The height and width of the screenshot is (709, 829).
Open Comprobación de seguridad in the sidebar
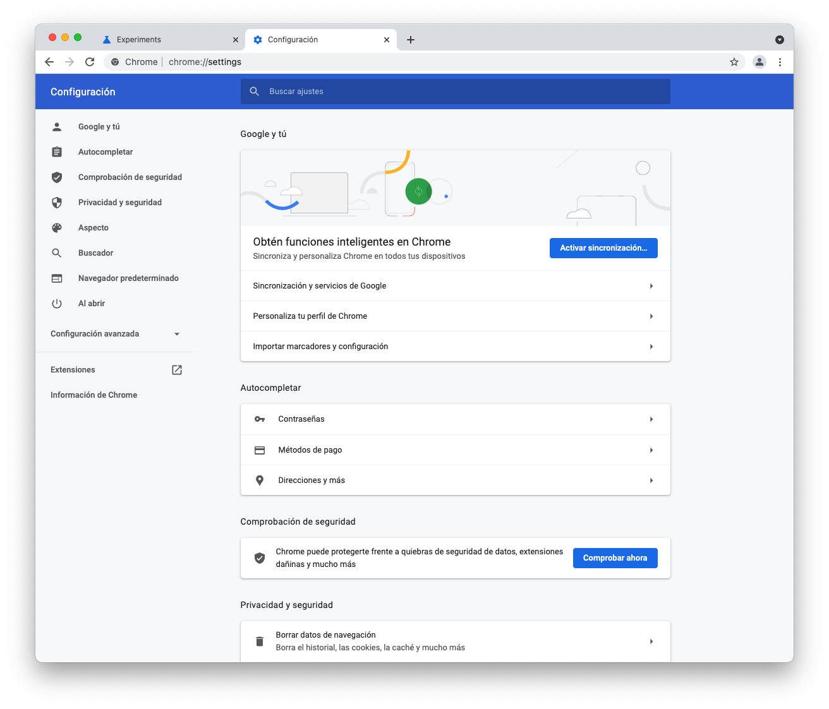(130, 177)
